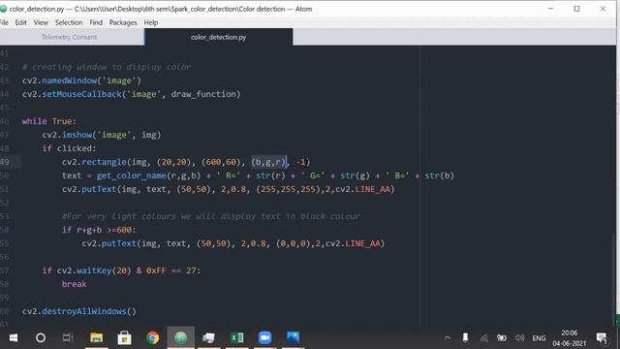Click 'setMouseCallback' on line 44
This screenshot has height=349, width=620.
coord(81,94)
